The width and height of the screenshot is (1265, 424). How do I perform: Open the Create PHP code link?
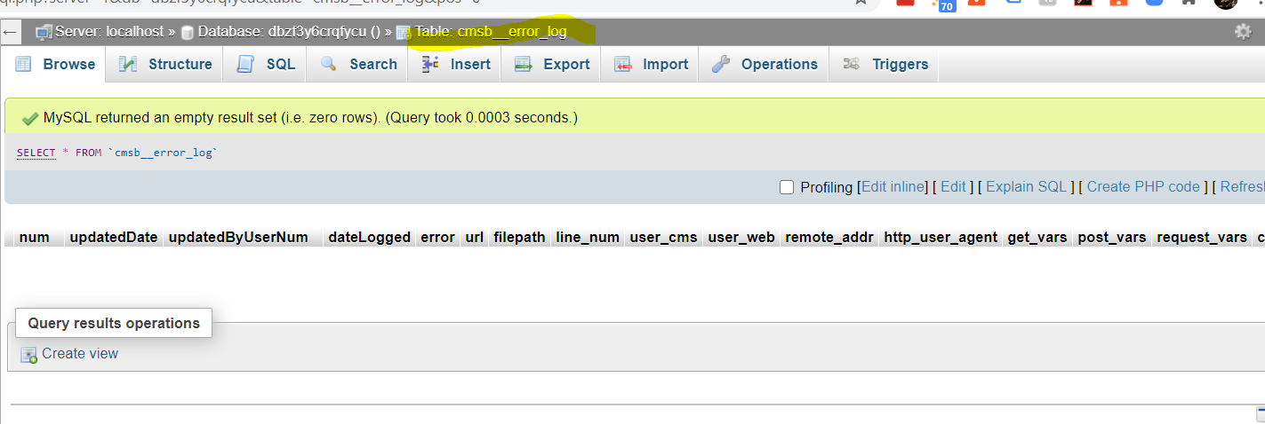click(1143, 187)
